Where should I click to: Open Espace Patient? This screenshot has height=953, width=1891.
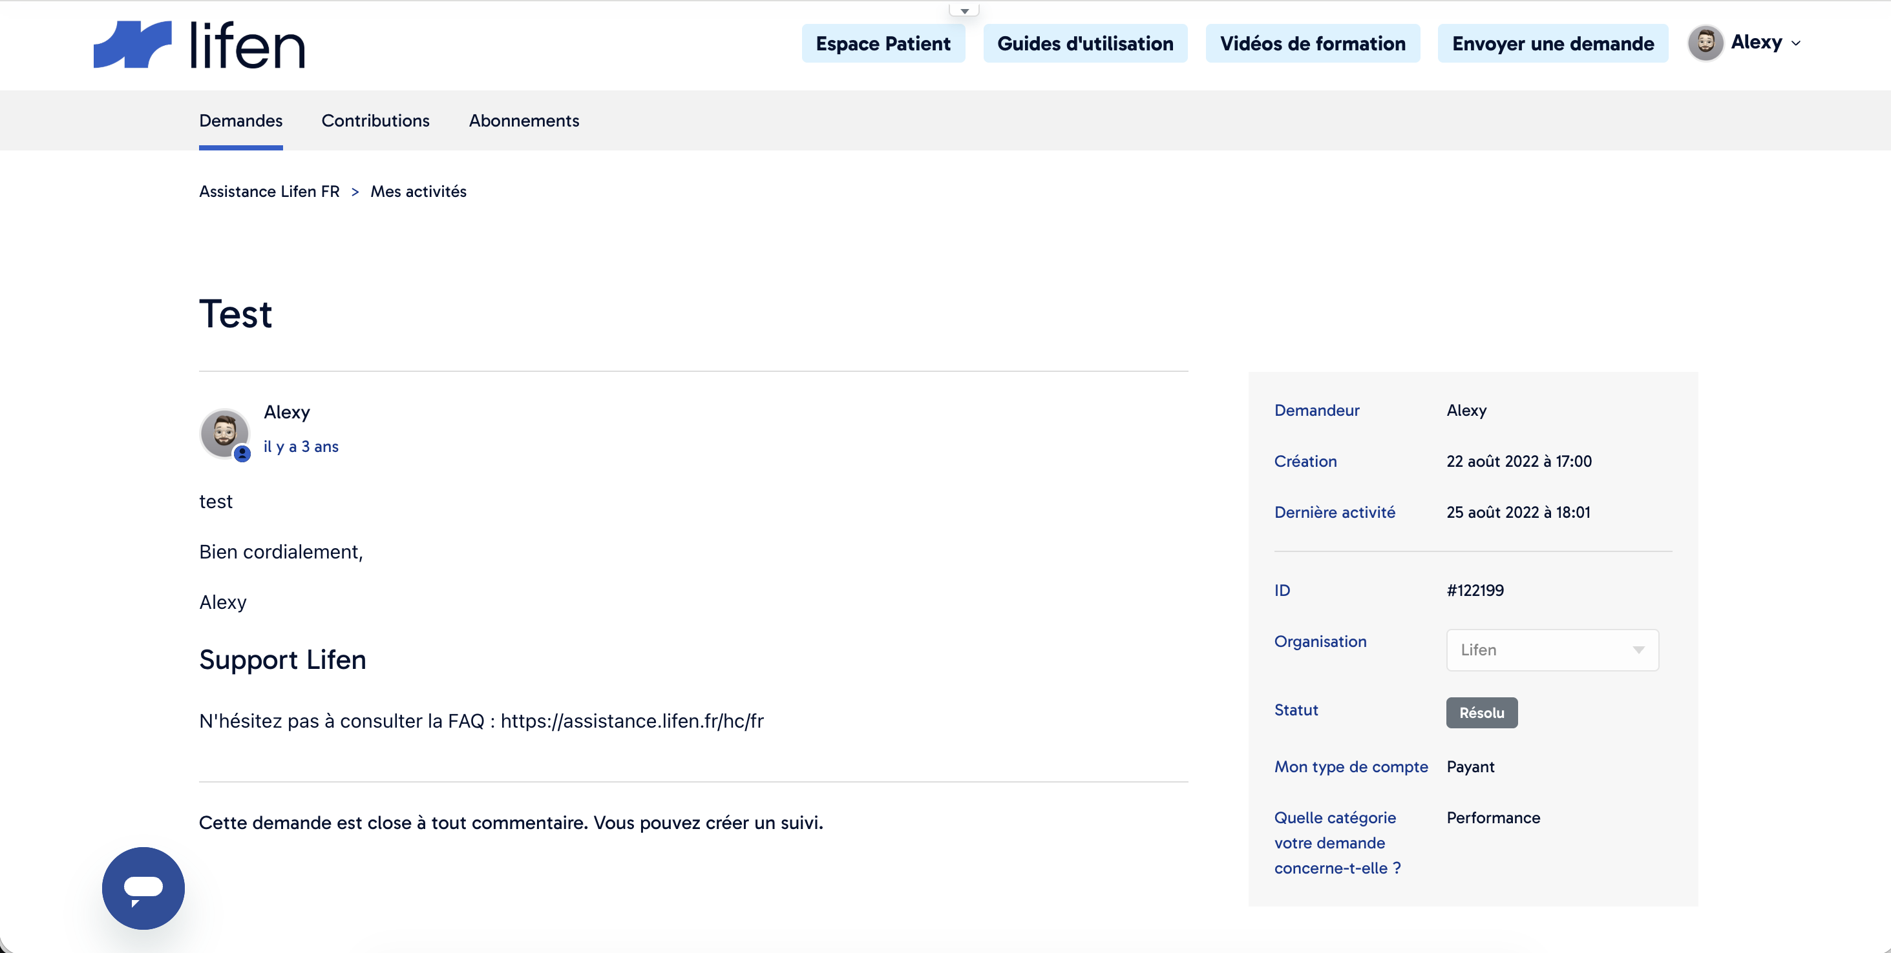pyautogui.click(x=883, y=43)
